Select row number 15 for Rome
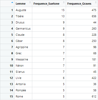The image size is (98, 100). tap(11, 96)
